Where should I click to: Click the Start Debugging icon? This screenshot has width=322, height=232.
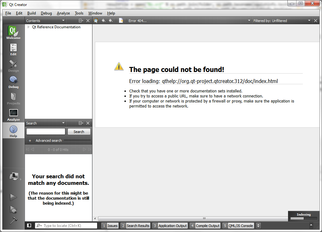[13, 209]
